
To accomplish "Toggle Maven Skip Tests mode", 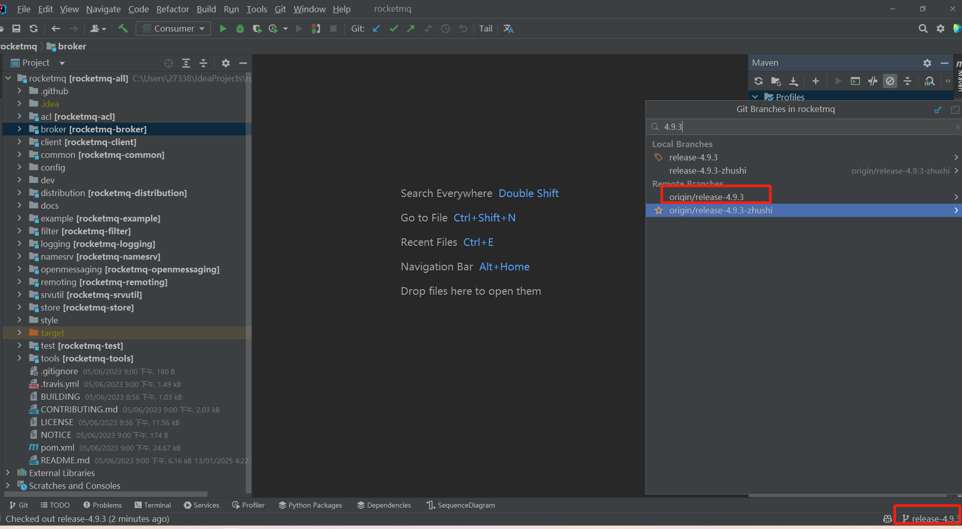I will click(x=890, y=81).
